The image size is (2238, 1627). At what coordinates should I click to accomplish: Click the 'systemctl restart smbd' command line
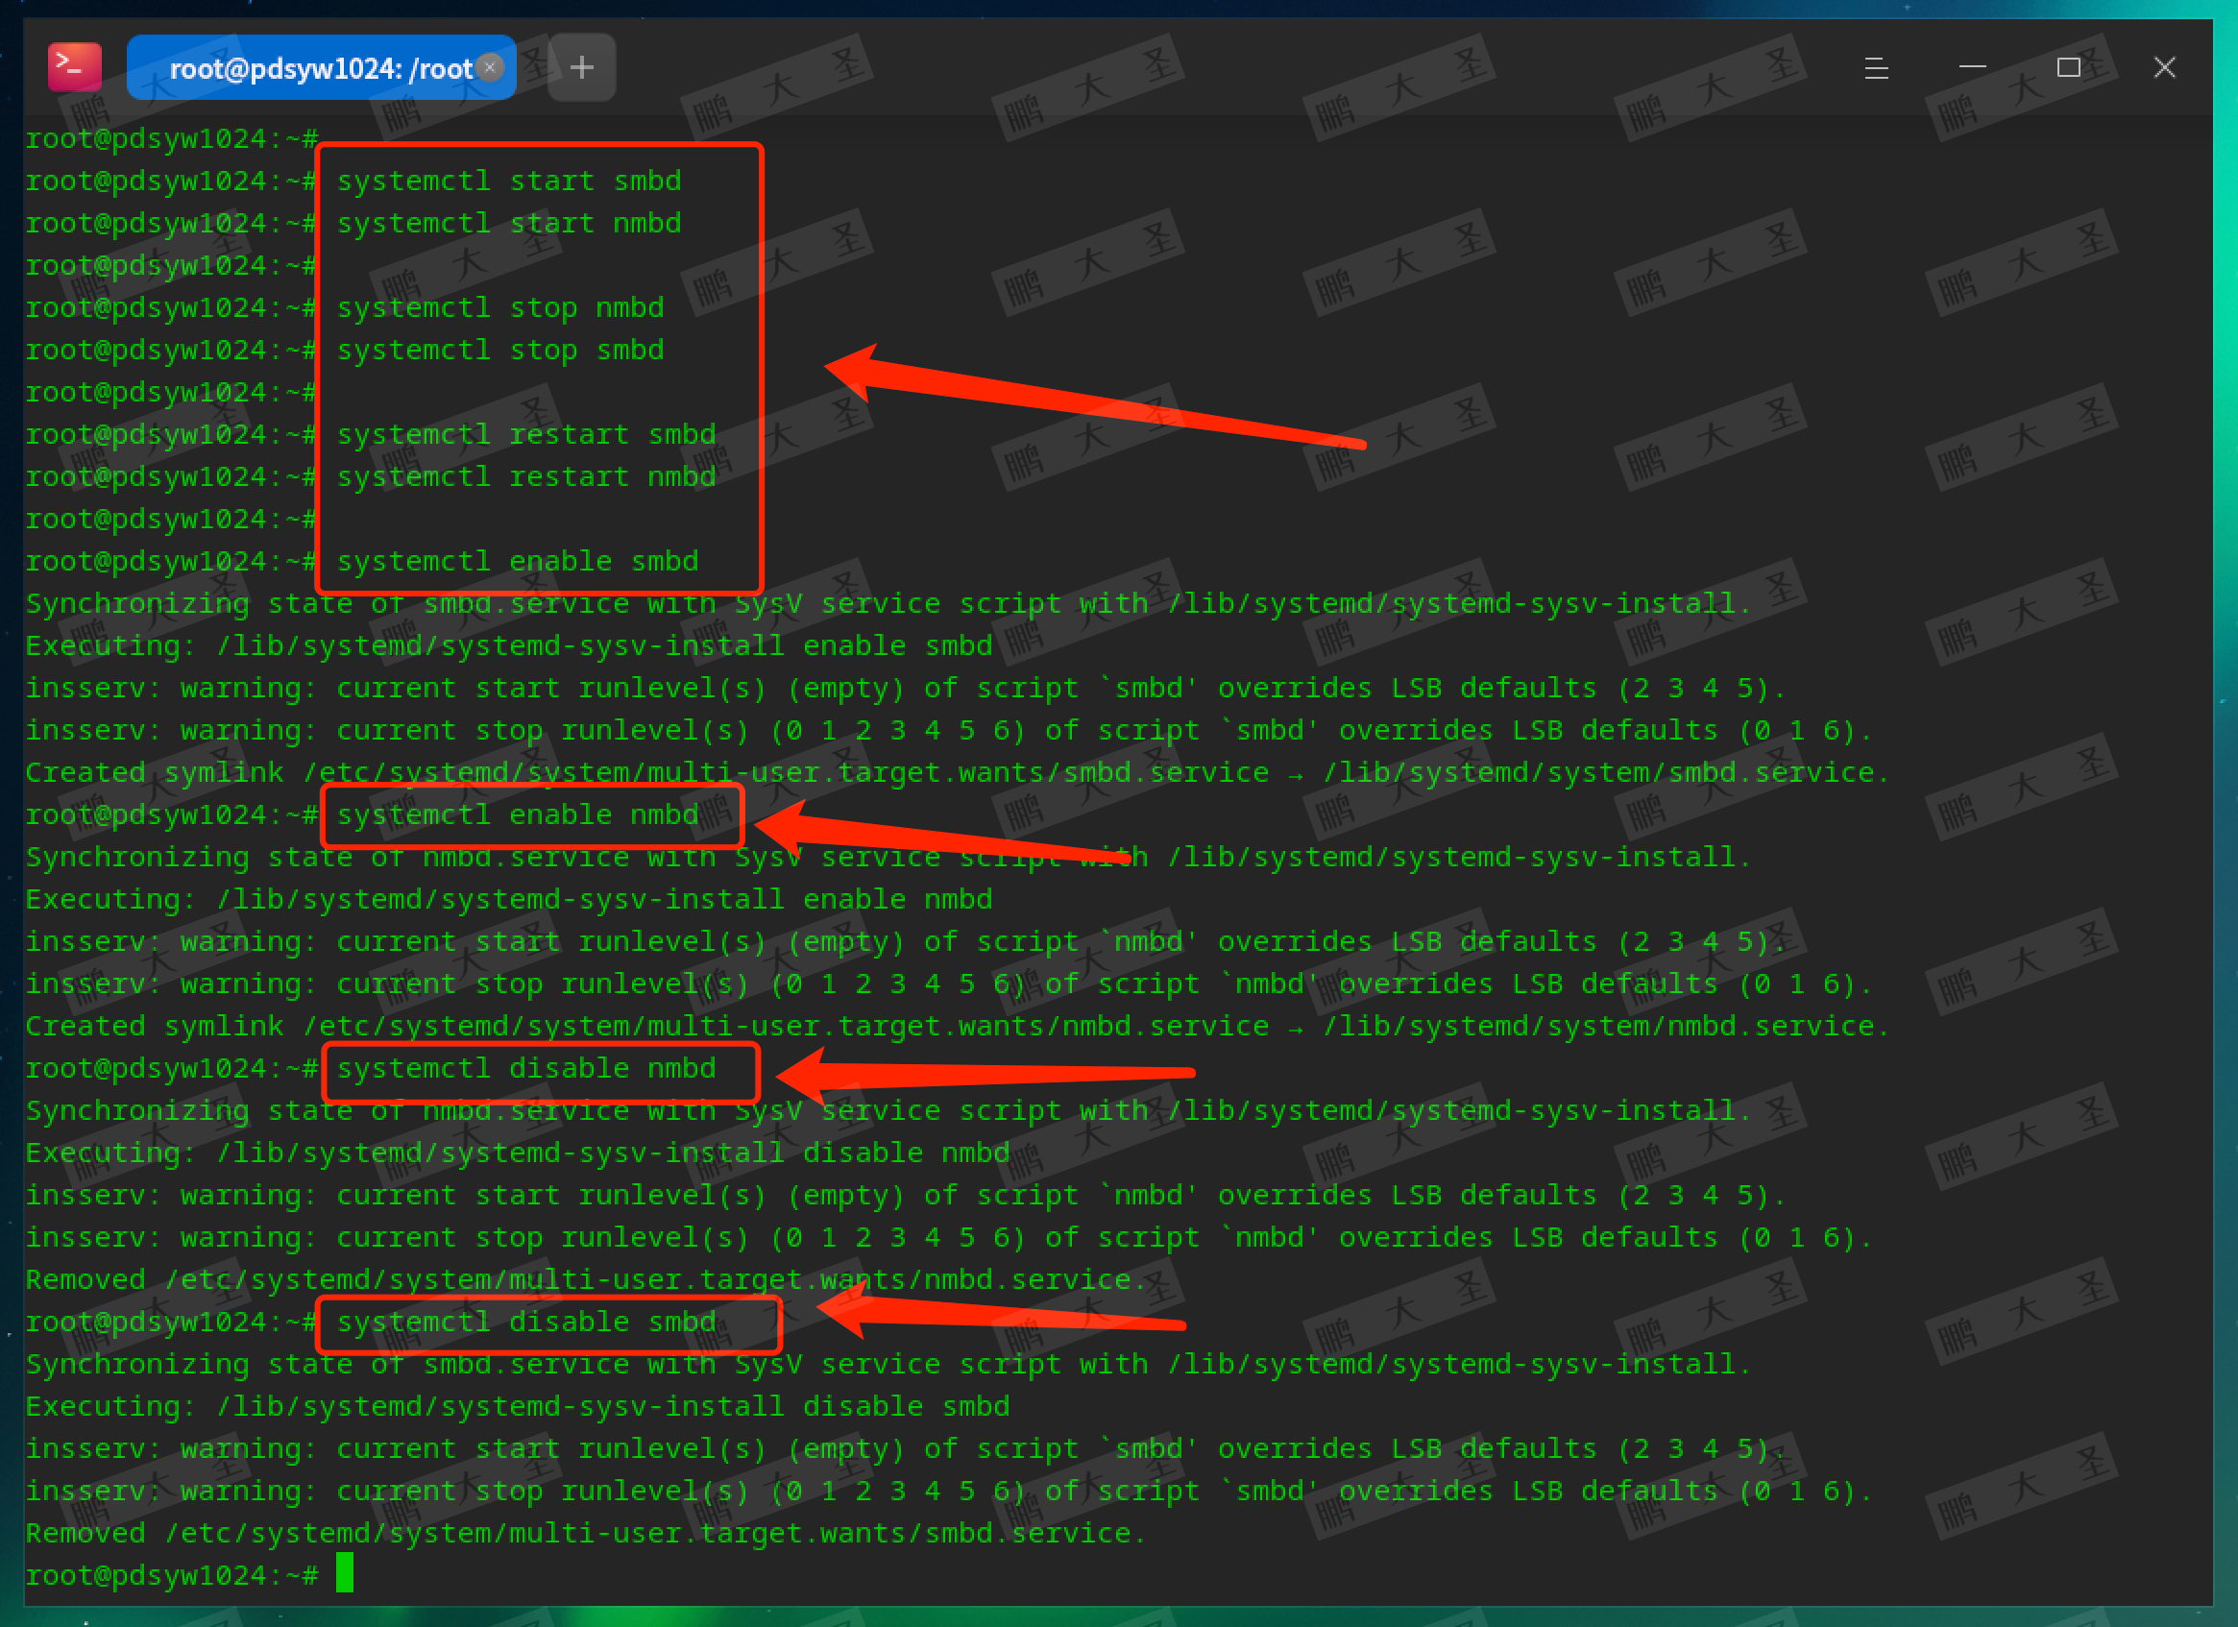[x=526, y=434]
